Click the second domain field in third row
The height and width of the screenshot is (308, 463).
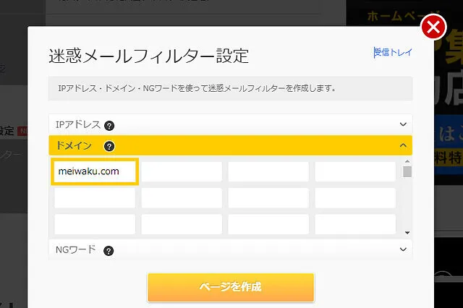tap(182, 224)
